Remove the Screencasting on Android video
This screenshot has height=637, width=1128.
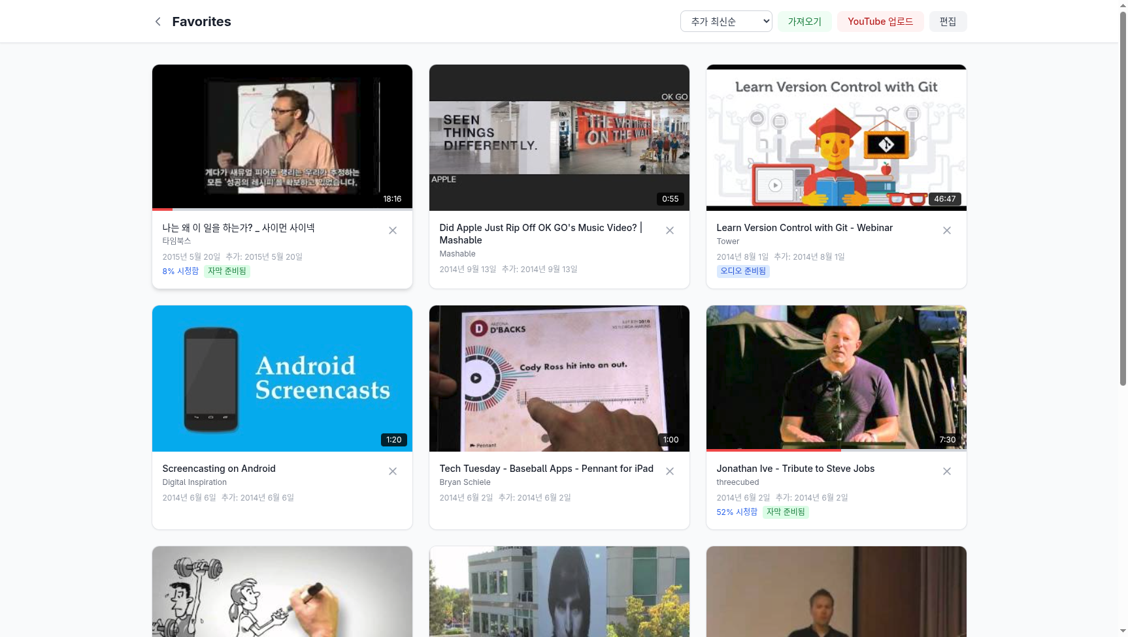[393, 471]
